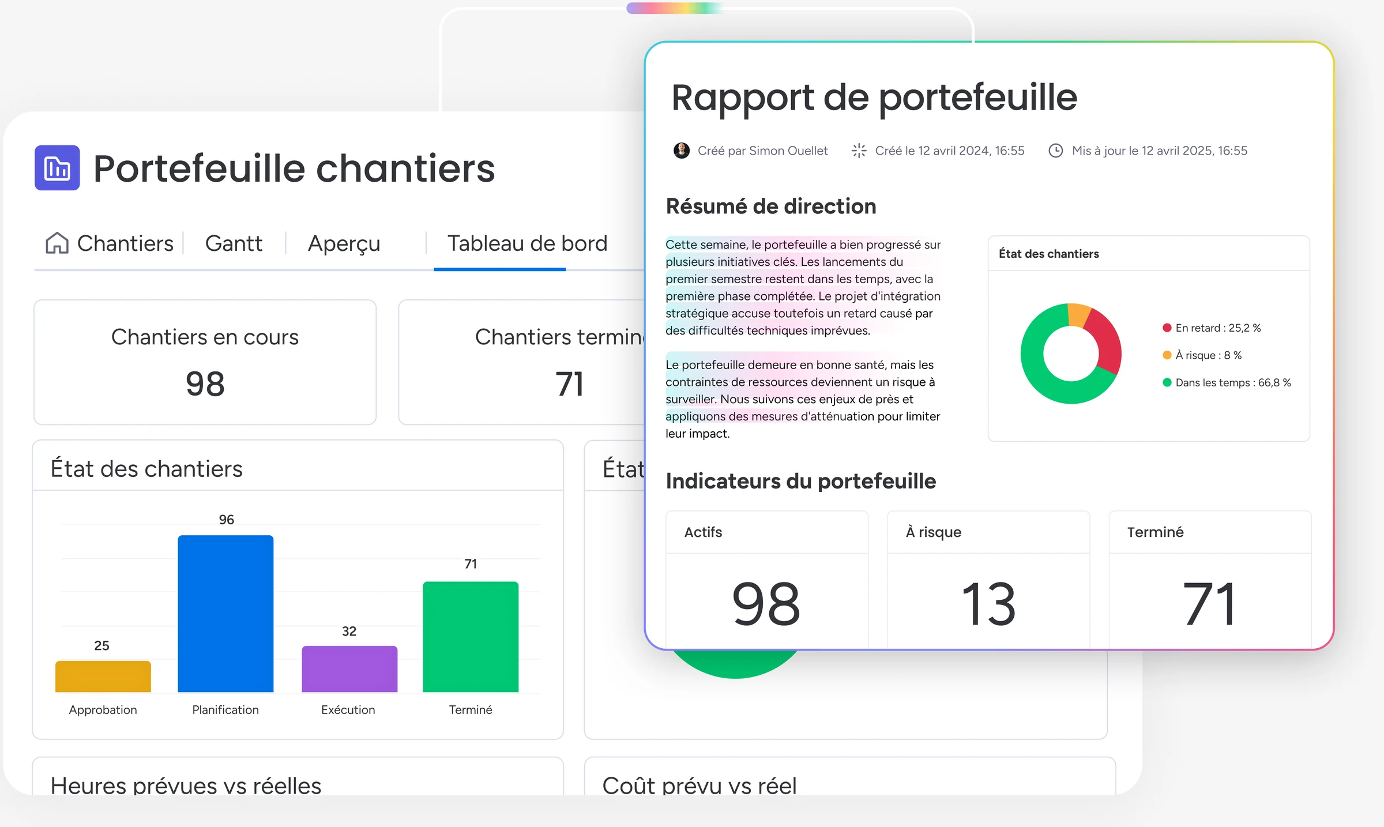Click the home icon beside Chantiers

click(57, 243)
